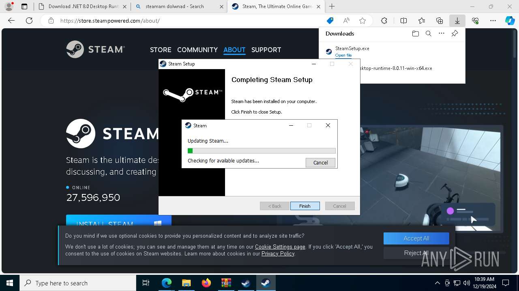Click the taskbar clock showing 10:39 AM
The height and width of the screenshot is (291, 519).
pyautogui.click(x=484, y=283)
